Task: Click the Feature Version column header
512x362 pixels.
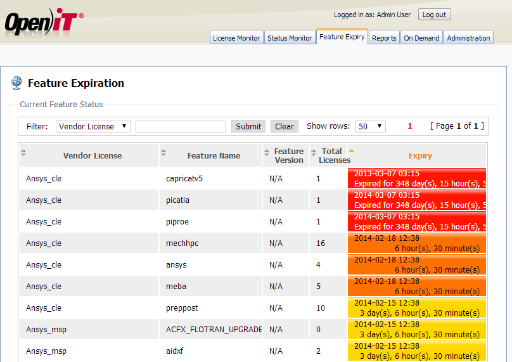Action: 286,155
